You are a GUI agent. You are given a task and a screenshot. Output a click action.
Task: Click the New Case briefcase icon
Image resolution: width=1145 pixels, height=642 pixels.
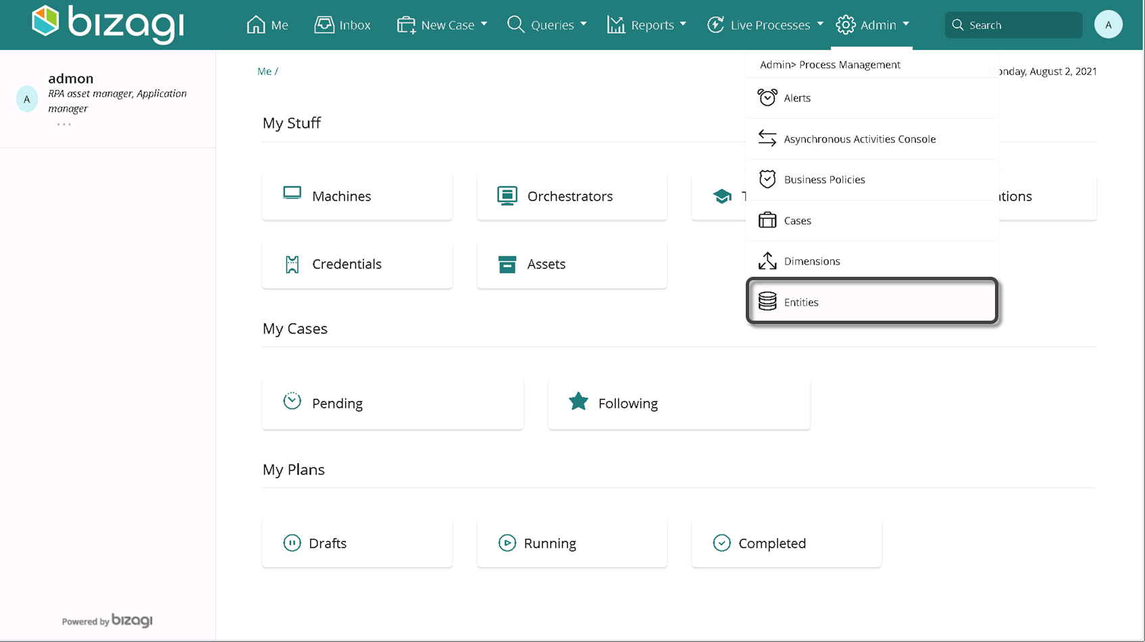[x=406, y=25]
